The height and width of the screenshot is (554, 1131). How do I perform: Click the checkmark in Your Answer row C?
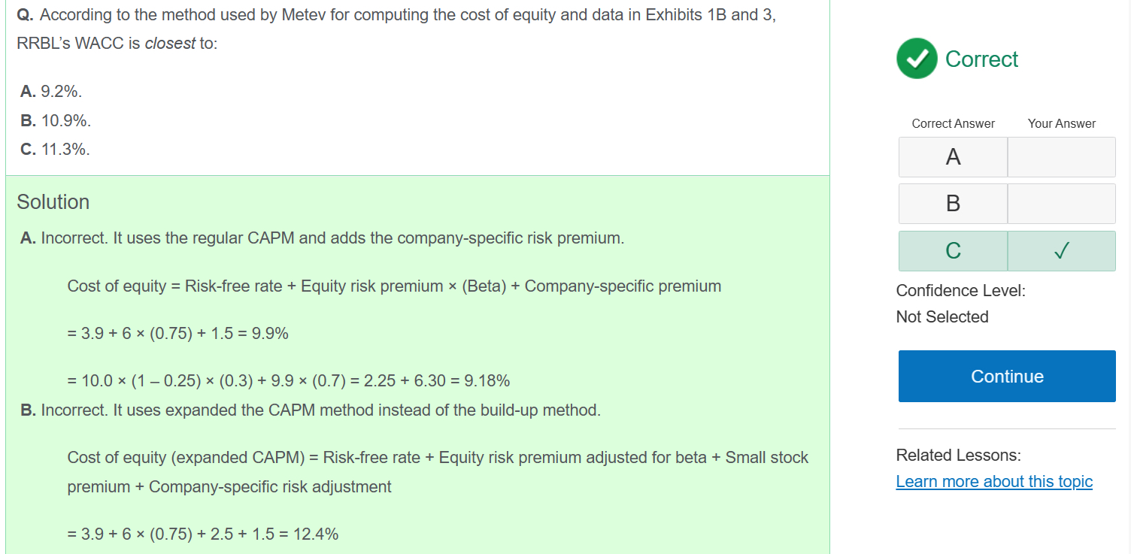point(1061,251)
